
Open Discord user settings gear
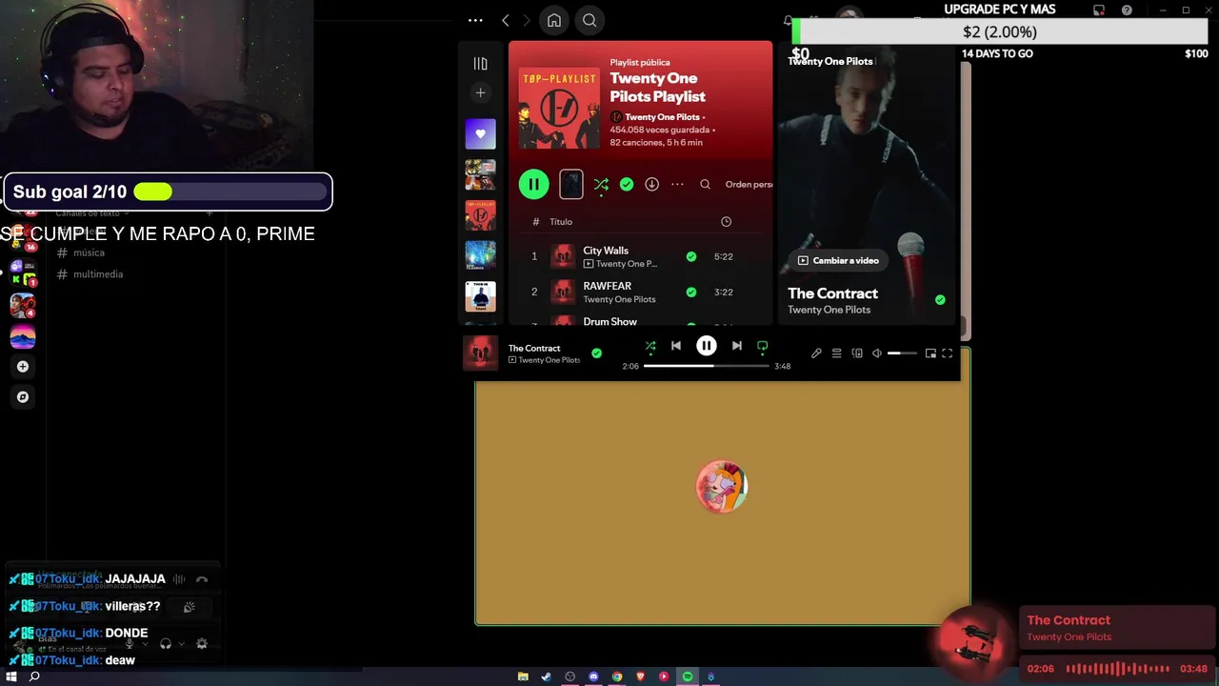pyautogui.click(x=201, y=644)
